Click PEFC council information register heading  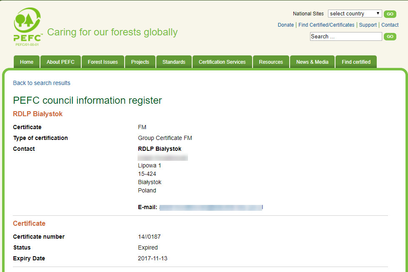[88, 100]
